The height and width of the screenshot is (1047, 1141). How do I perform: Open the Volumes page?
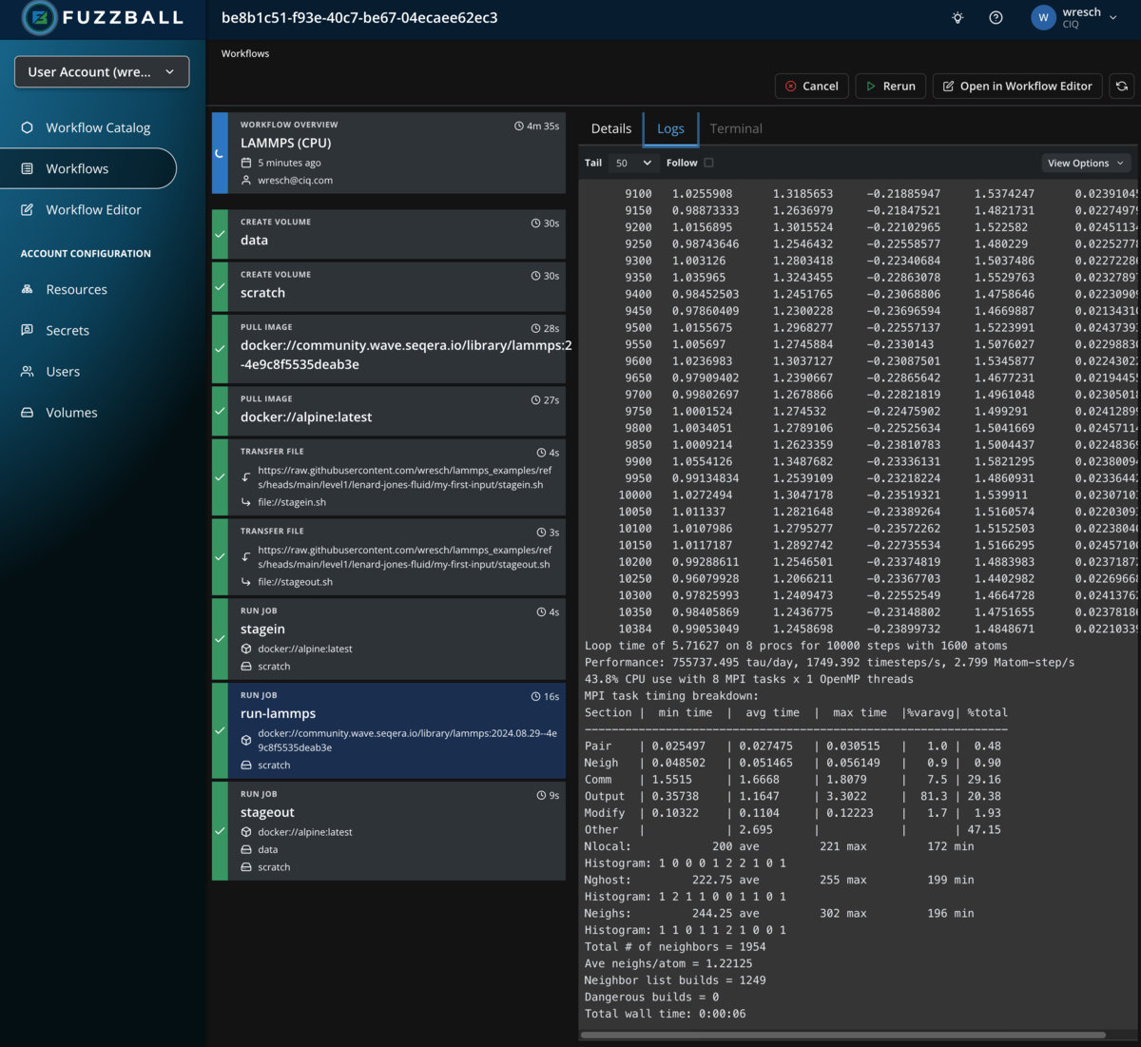click(71, 412)
